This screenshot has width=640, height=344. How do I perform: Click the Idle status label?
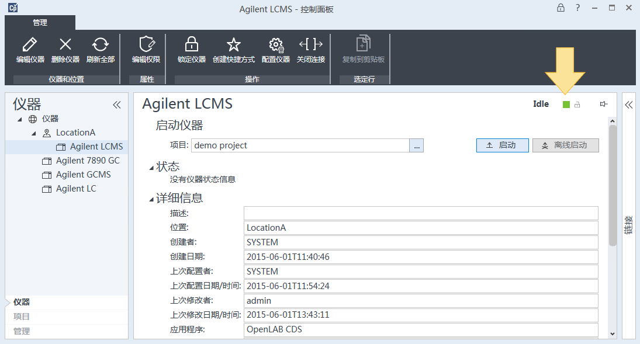point(541,104)
